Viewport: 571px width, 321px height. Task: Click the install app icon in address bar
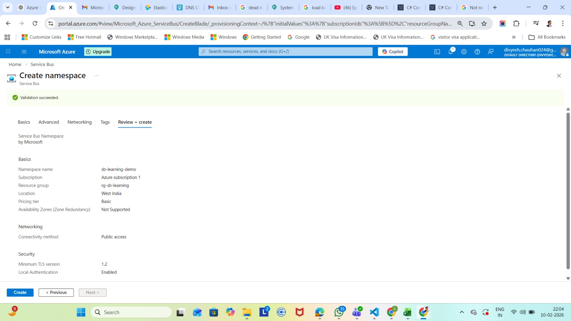pos(472,24)
